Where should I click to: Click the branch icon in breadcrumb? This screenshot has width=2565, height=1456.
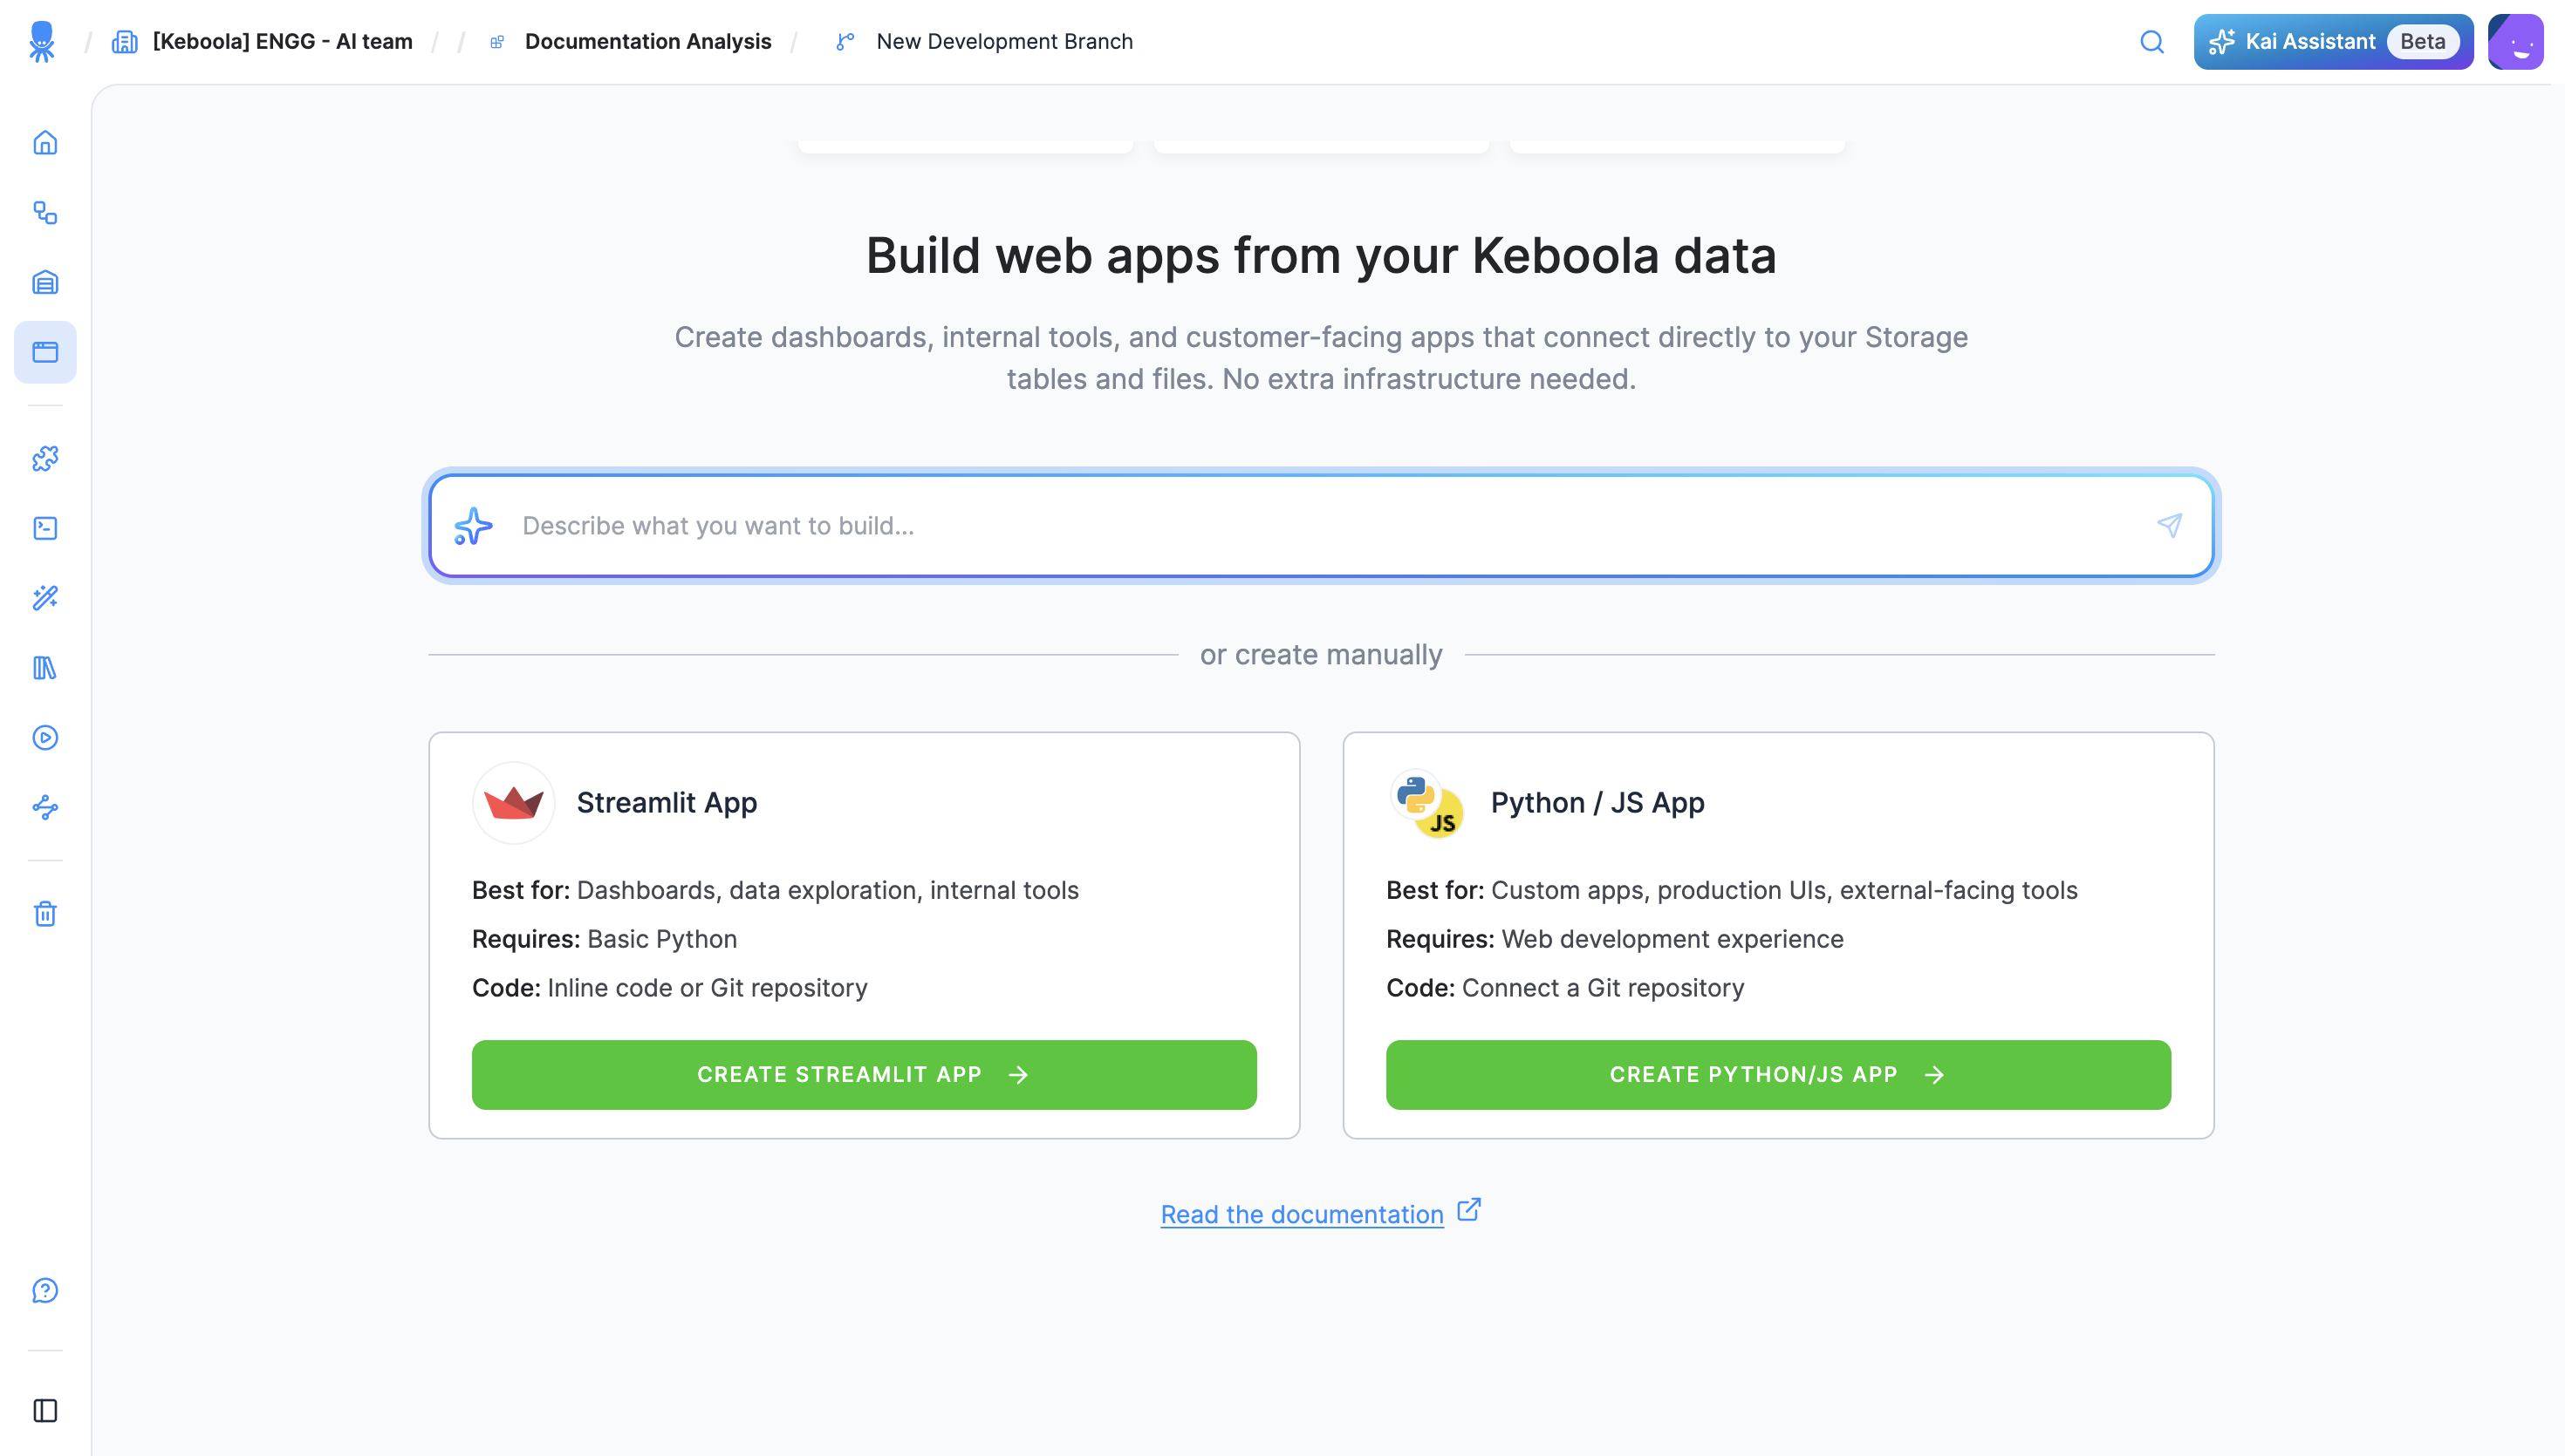845,42
